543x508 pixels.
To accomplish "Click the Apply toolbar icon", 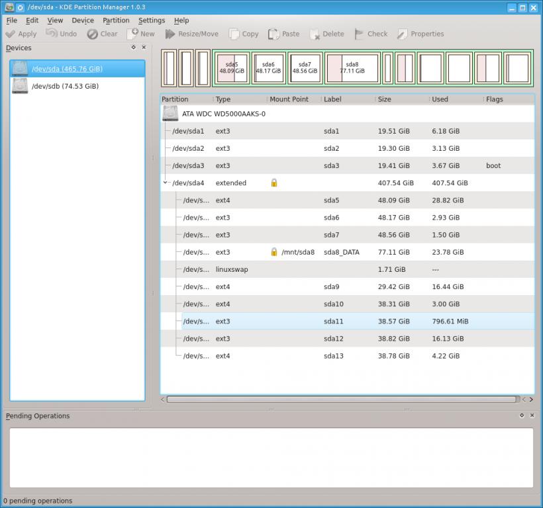I will pos(11,34).
